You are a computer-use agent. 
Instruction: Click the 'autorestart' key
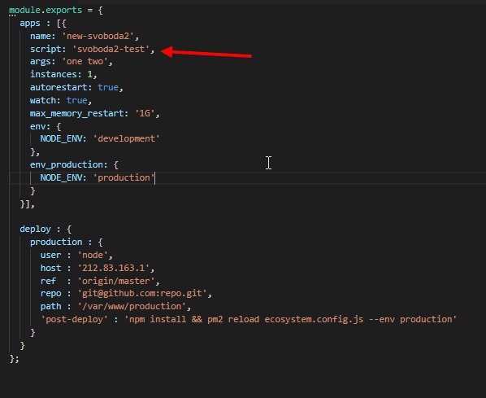click(59, 88)
